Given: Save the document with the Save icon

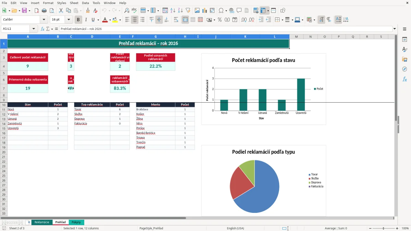Looking at the screenshot, I should point(24,11).
